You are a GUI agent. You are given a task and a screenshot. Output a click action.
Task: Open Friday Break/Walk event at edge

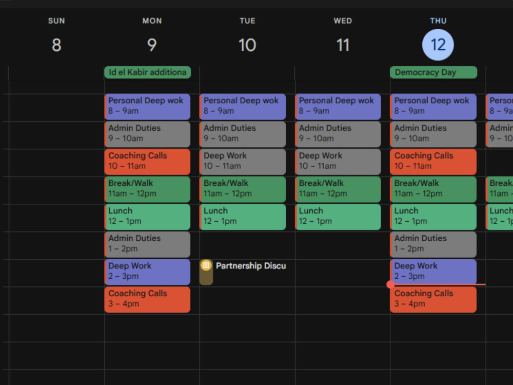499,189
